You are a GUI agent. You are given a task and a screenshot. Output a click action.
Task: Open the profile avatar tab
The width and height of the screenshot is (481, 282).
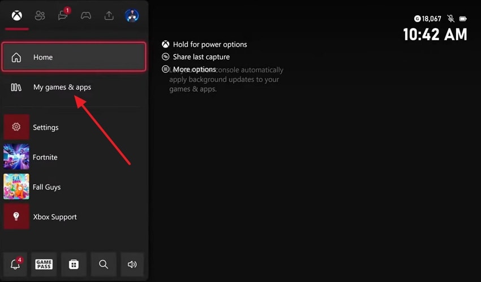132,16
